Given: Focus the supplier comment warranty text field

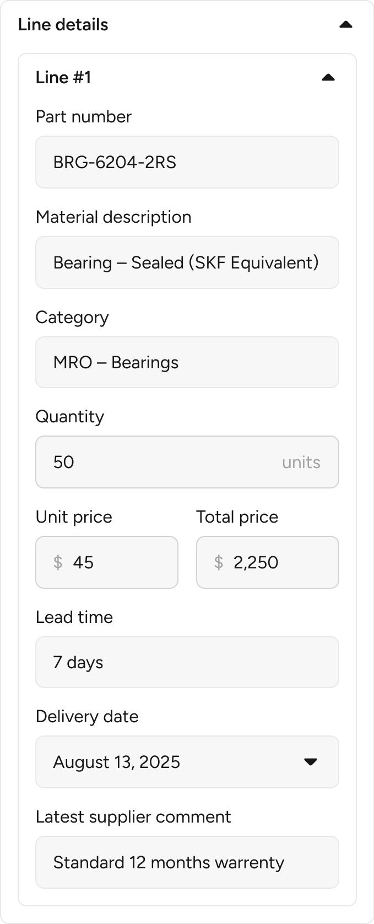Looking at the screenshot, I should (187, 862).
